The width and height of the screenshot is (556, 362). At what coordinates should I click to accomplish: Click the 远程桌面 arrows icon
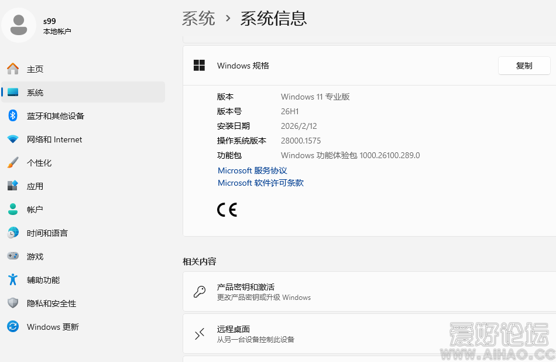[x=200, y=334]
